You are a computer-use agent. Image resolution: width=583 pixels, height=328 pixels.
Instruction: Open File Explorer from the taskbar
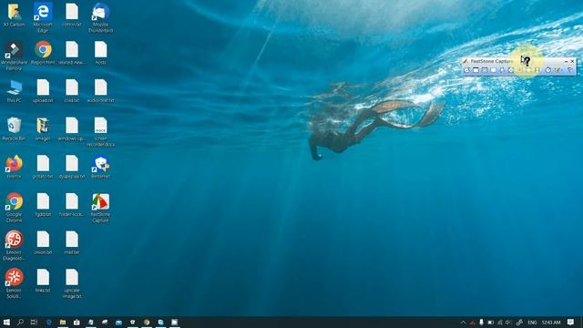tap(63, 322)
